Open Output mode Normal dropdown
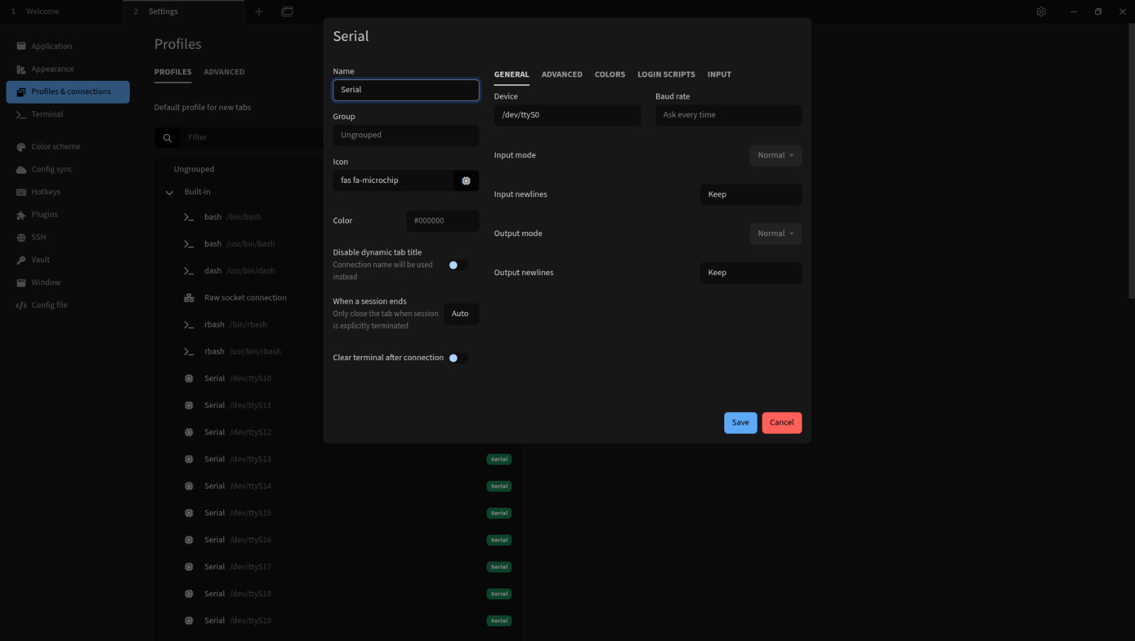1135x641 pixels. 775,234
